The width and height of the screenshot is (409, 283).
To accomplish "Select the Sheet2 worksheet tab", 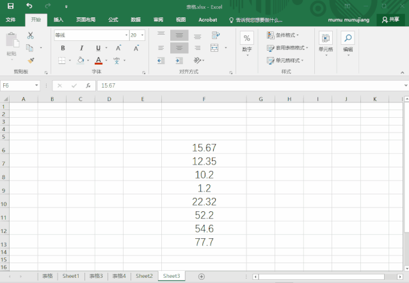I will pos(144,276).
